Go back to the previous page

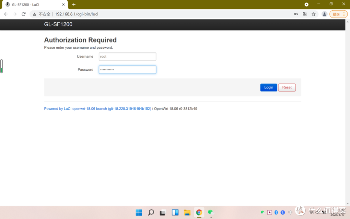(x=6, y=14)
